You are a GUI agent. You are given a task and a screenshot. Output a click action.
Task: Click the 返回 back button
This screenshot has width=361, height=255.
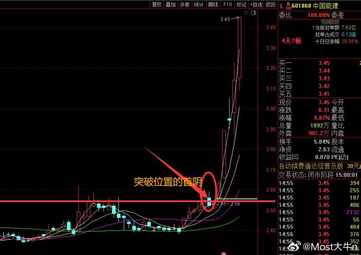270,5
